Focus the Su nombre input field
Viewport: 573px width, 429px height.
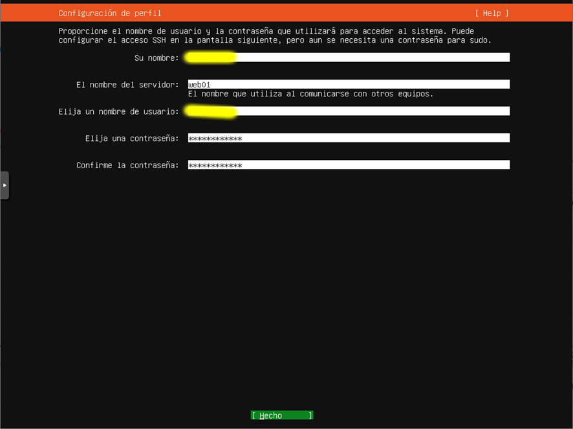click(349, 58)
